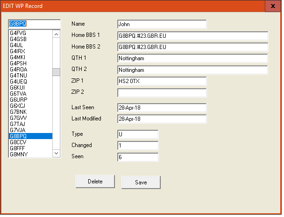Click the Delete button

(95, 182)
